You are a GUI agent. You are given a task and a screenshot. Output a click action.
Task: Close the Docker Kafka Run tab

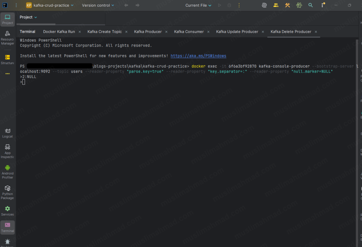pyautogui.click(x=80, y=32)
